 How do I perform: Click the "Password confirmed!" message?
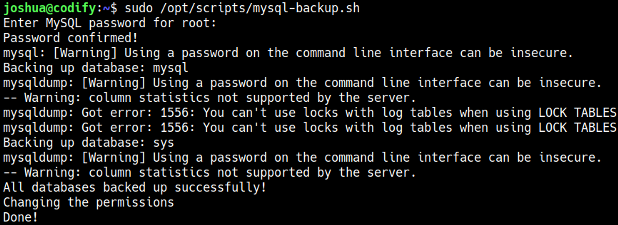pos(70,38)
